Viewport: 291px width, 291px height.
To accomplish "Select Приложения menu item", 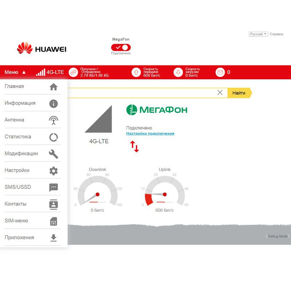I will tap(19, 238).
